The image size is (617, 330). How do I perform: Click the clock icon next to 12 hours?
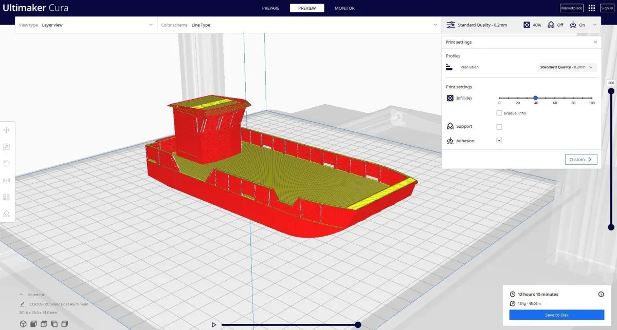click(512, 294)
